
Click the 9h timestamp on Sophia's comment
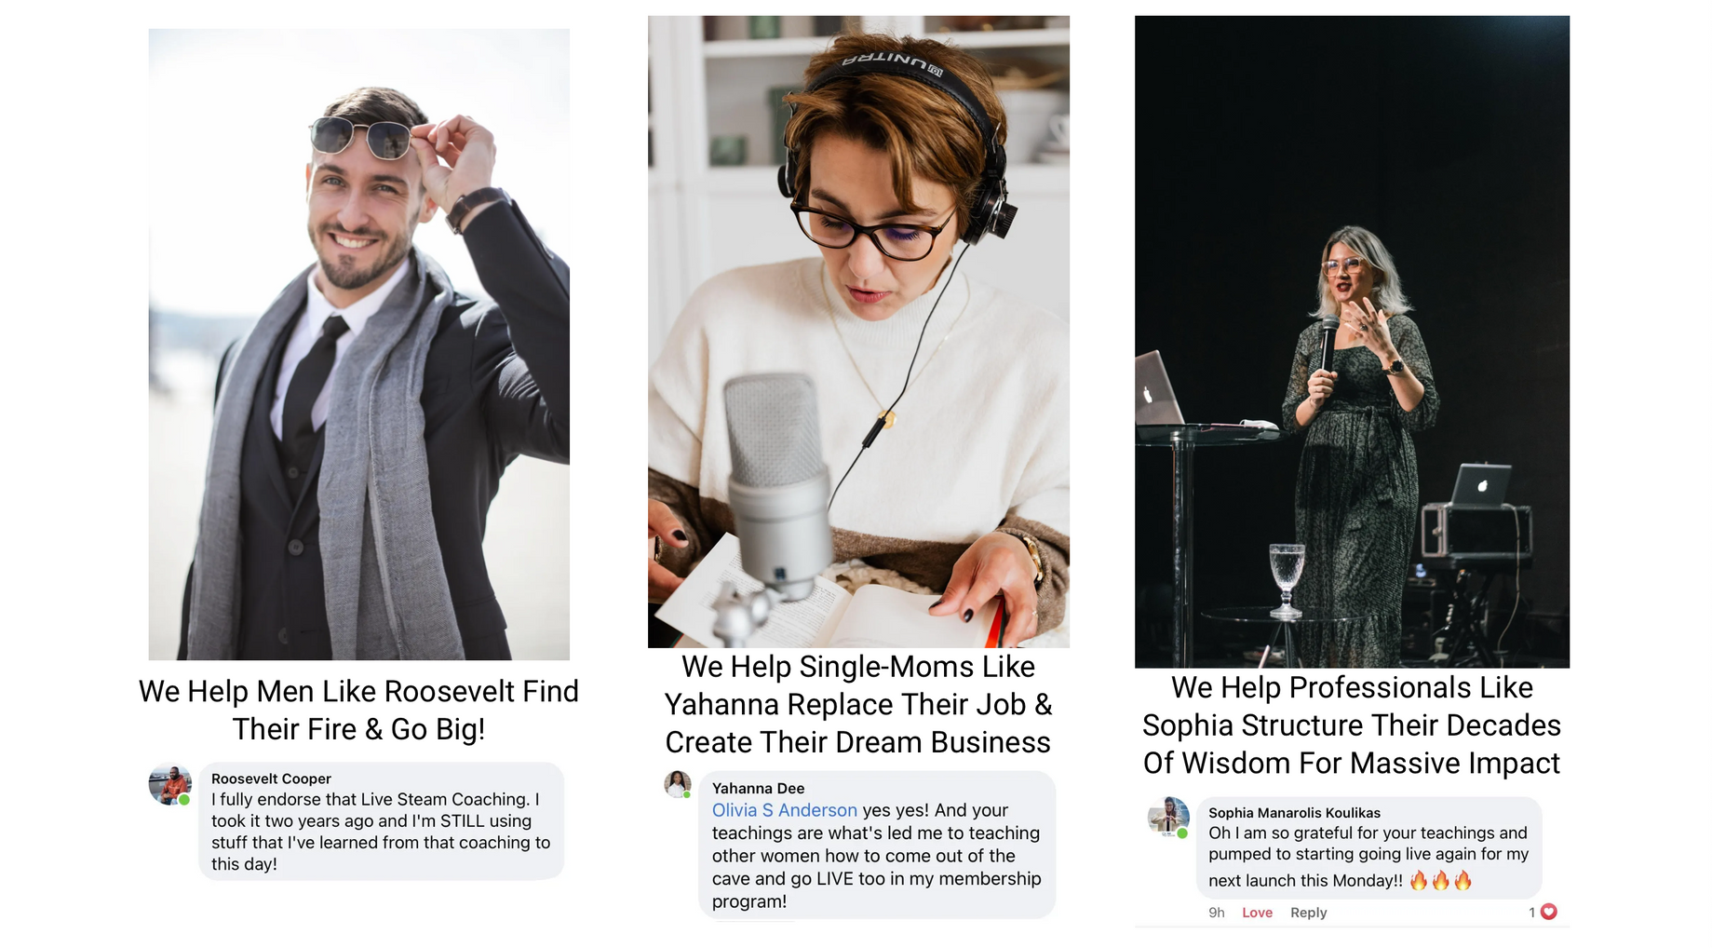(1217, 913)
